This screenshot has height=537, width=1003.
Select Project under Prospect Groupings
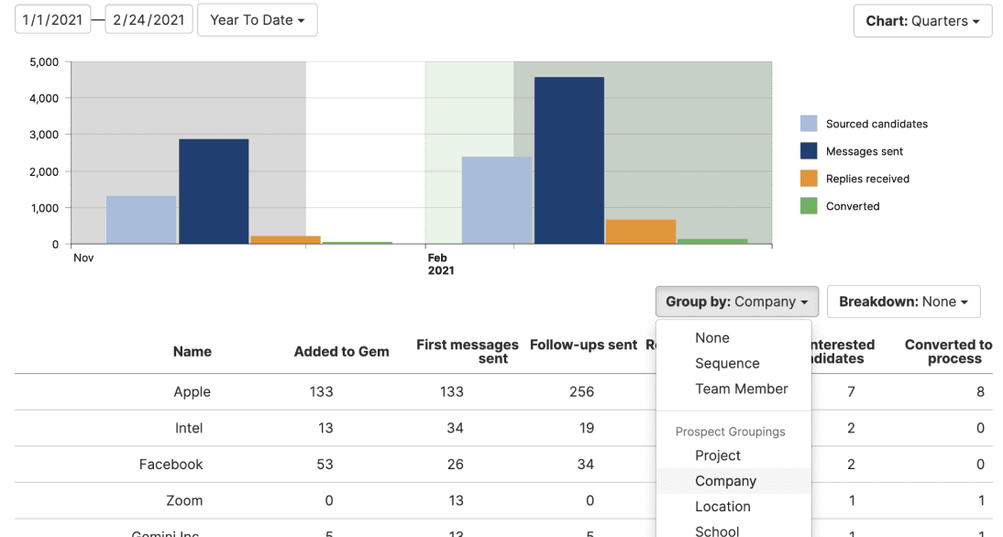click(x=717, y=455)
